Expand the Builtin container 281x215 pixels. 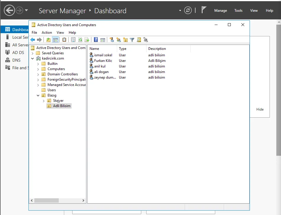pos(38,64)
